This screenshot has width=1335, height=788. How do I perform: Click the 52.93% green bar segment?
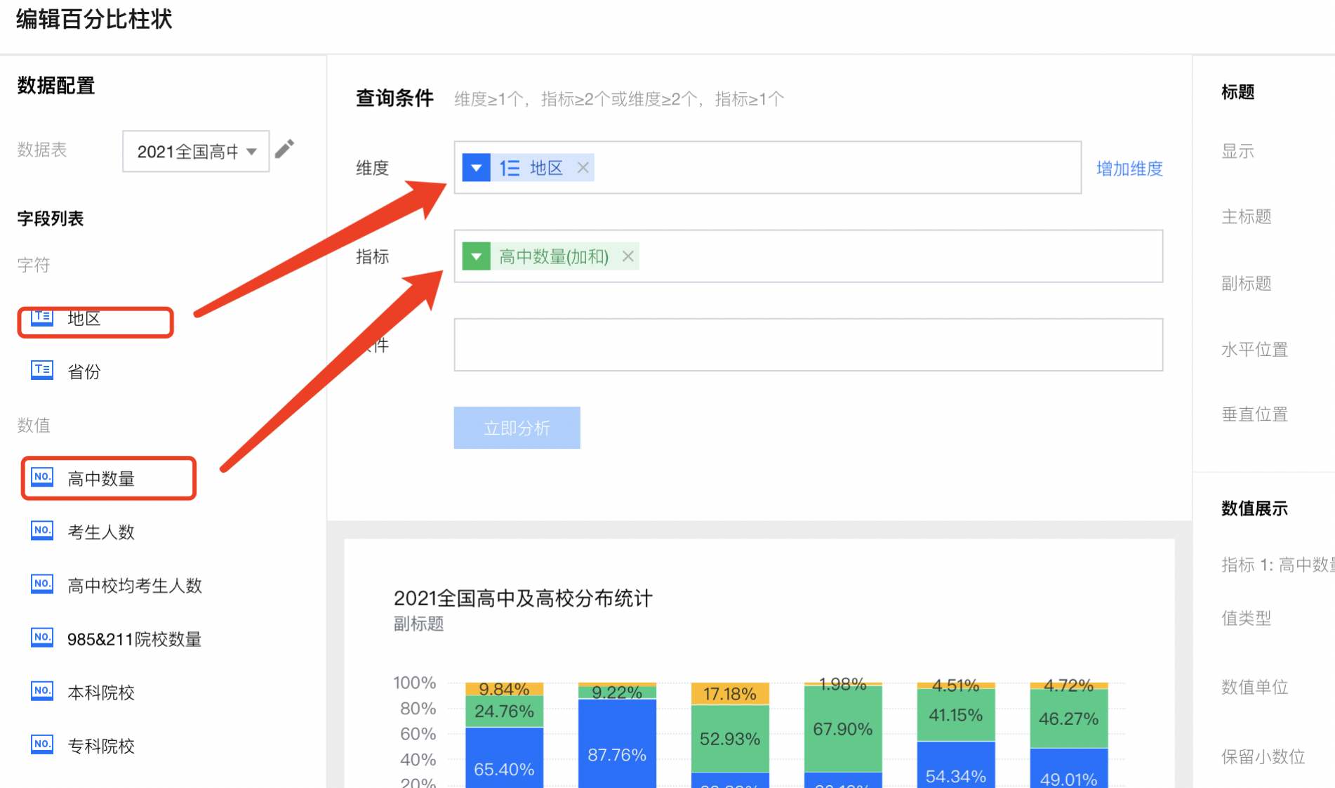pyautogui.click(x=730, y=739)
